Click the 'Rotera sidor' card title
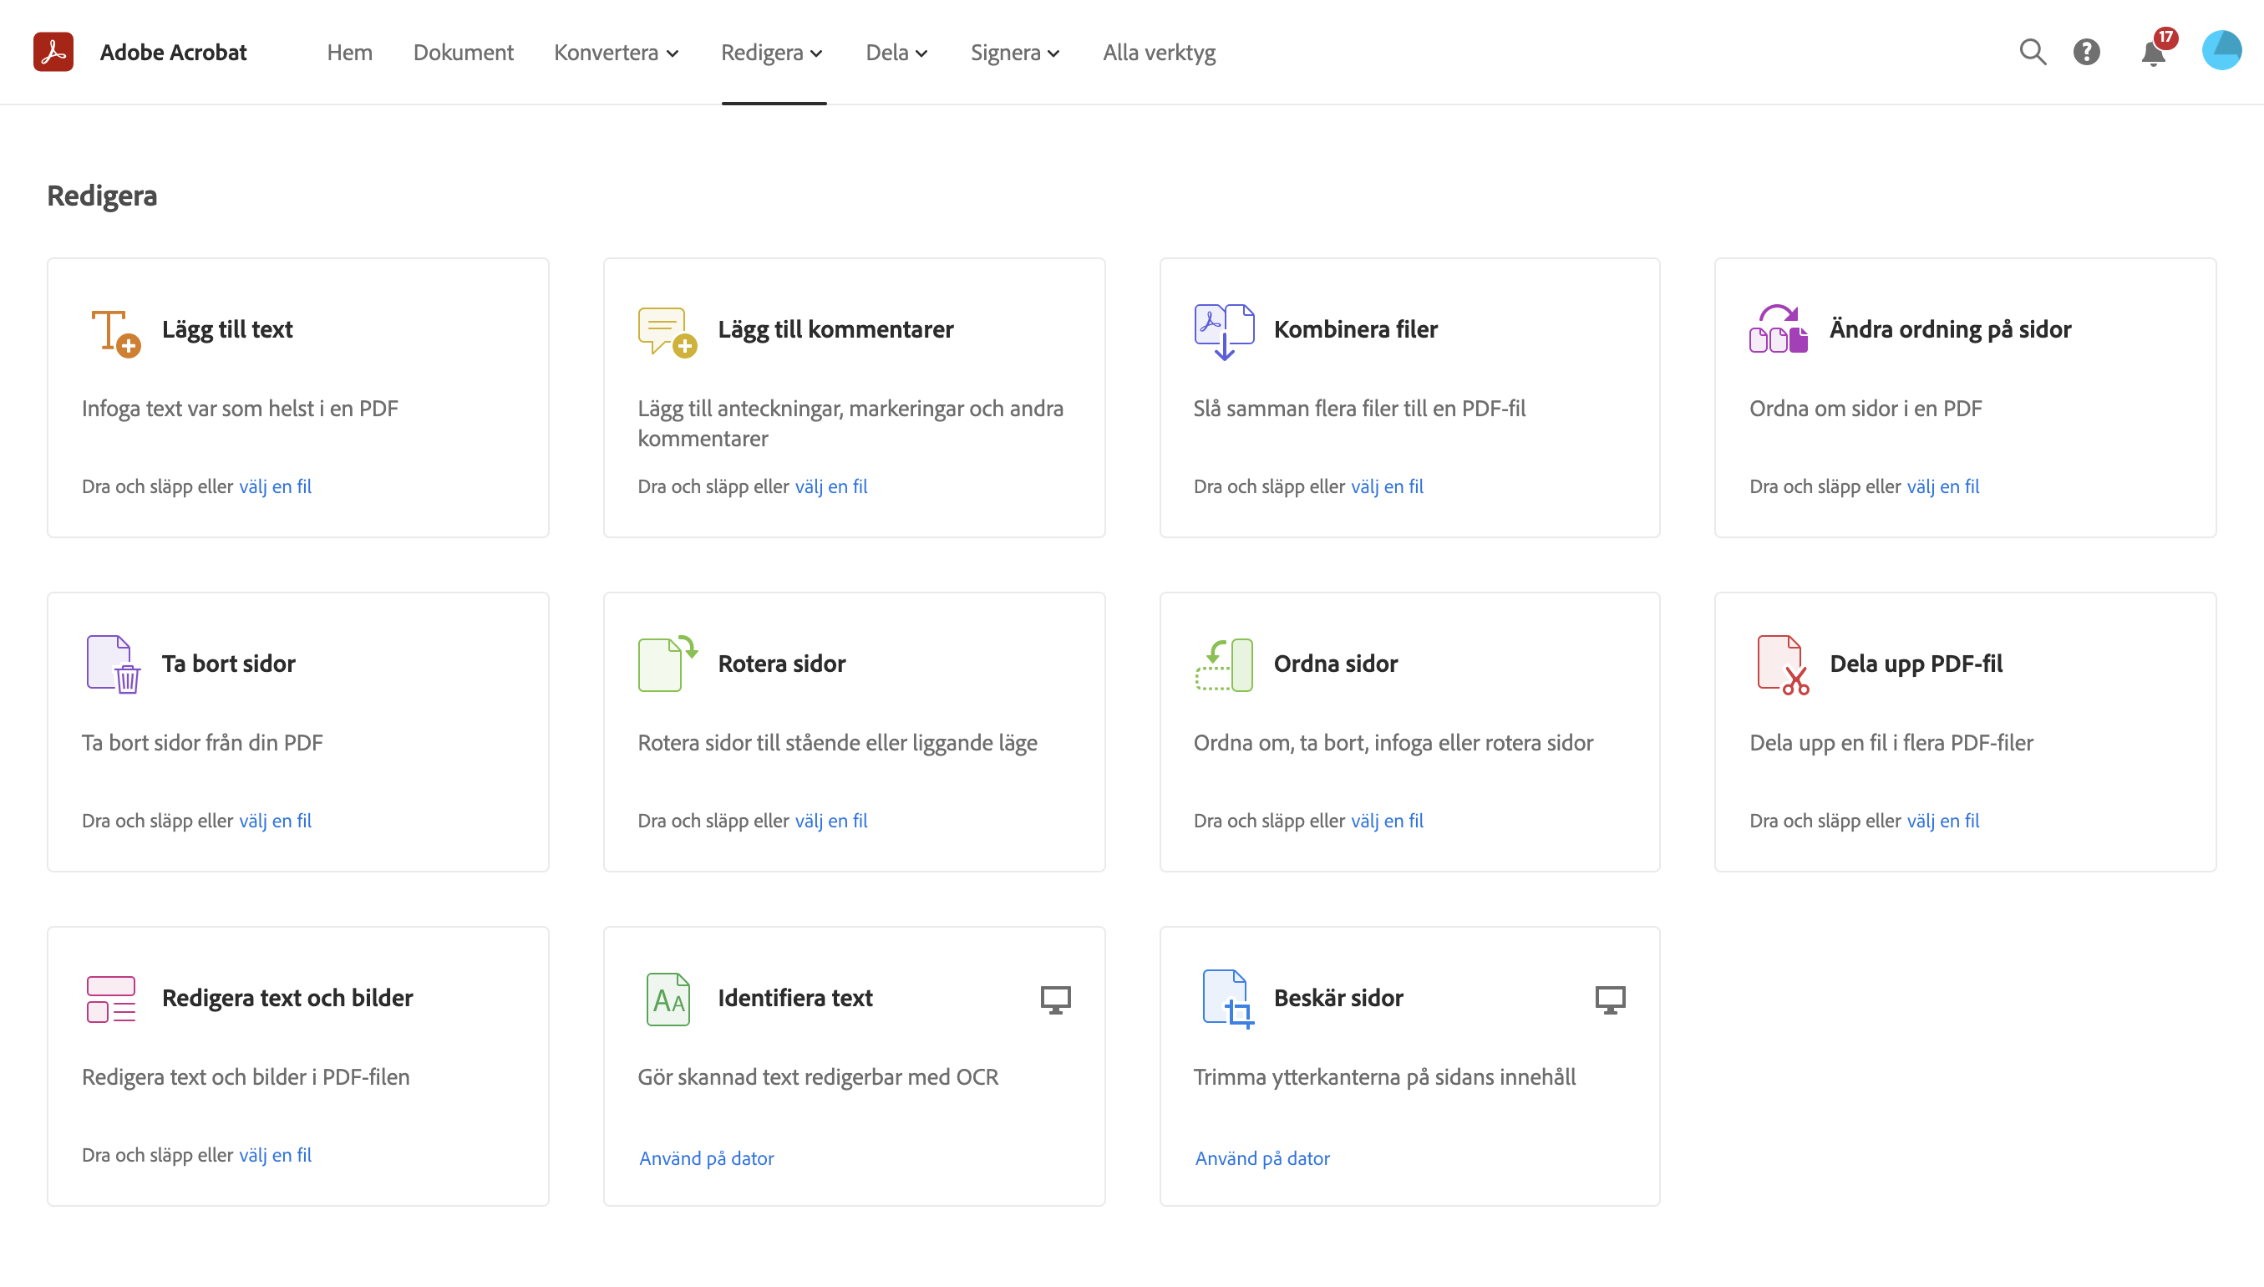 (782, 664)
